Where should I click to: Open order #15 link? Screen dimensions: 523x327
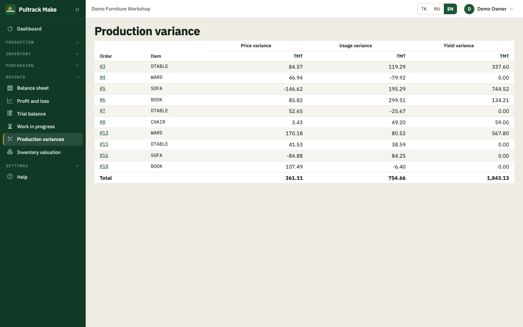tap(104, 144)
